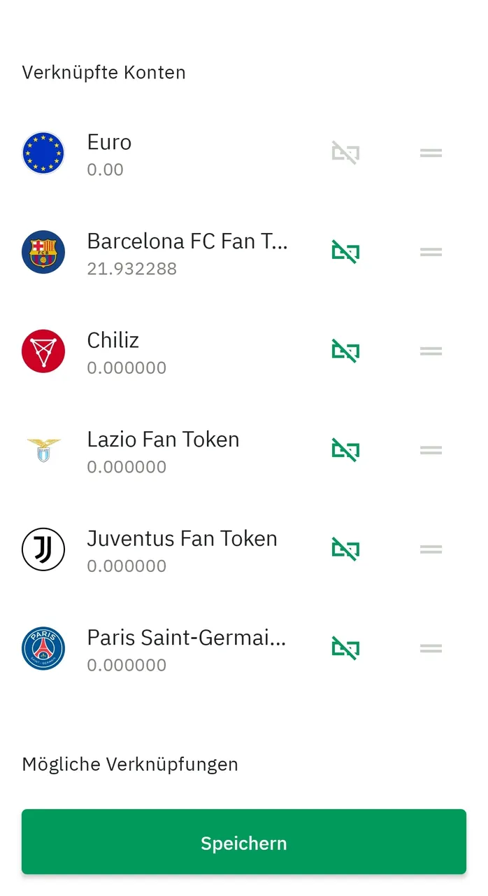488x896 pixels.
Task: Tap the Barcelona FC crest icon
Action: [43, 252]
